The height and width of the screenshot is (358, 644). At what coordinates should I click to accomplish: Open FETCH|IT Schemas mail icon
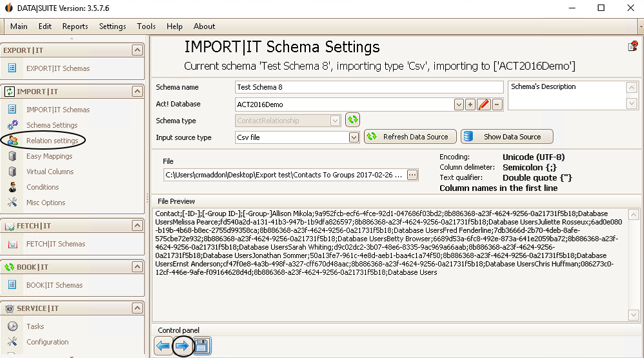13,244
